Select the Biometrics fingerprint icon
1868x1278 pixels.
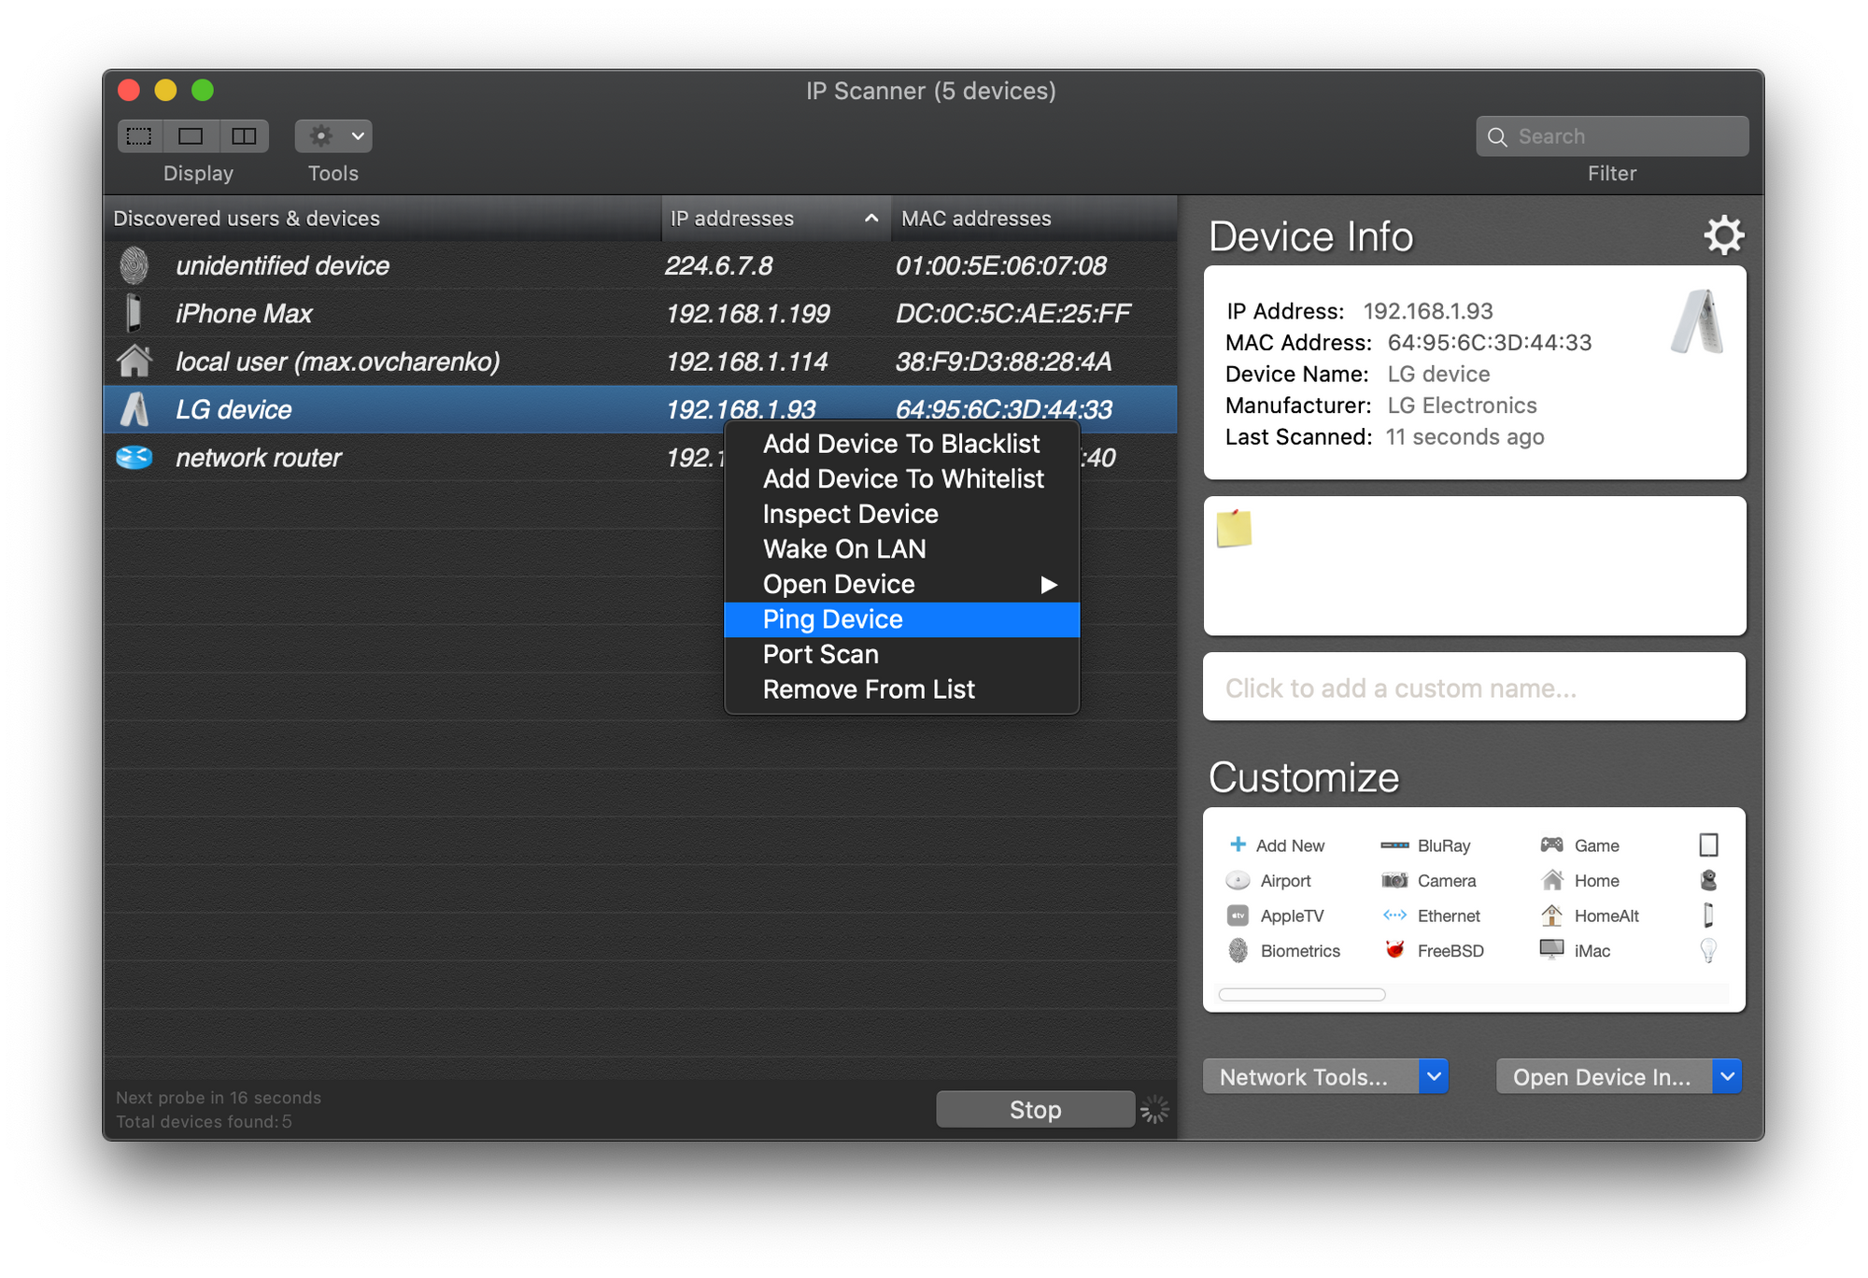[1238, 950]
